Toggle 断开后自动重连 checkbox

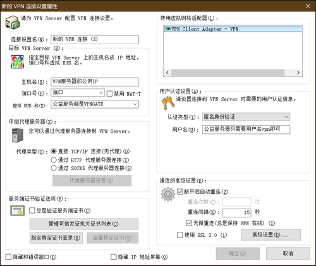click(x=179, y=191)
